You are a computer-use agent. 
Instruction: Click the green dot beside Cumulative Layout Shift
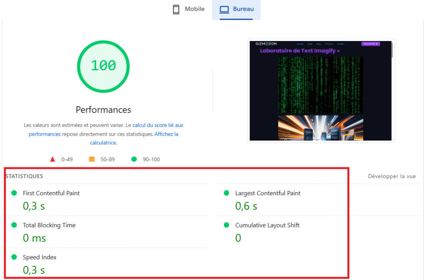[226, 225]
